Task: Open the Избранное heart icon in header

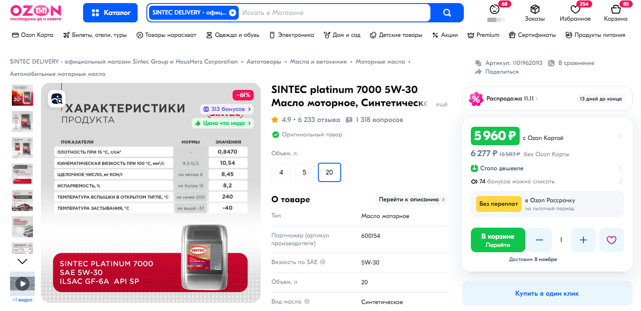Action: pos(575,9)
